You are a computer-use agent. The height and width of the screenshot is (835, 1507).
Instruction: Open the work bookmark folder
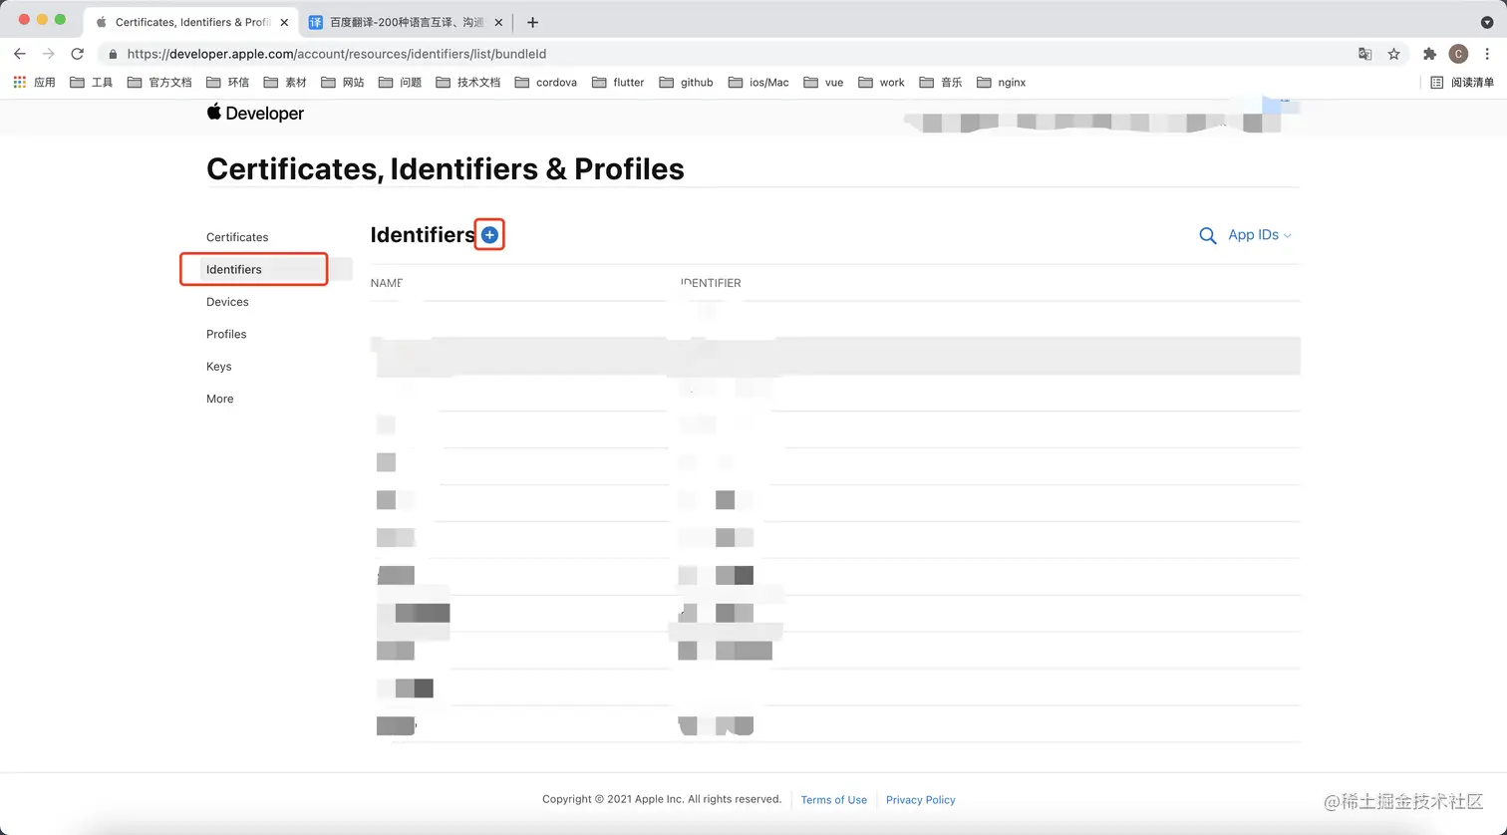click(881, 83)
